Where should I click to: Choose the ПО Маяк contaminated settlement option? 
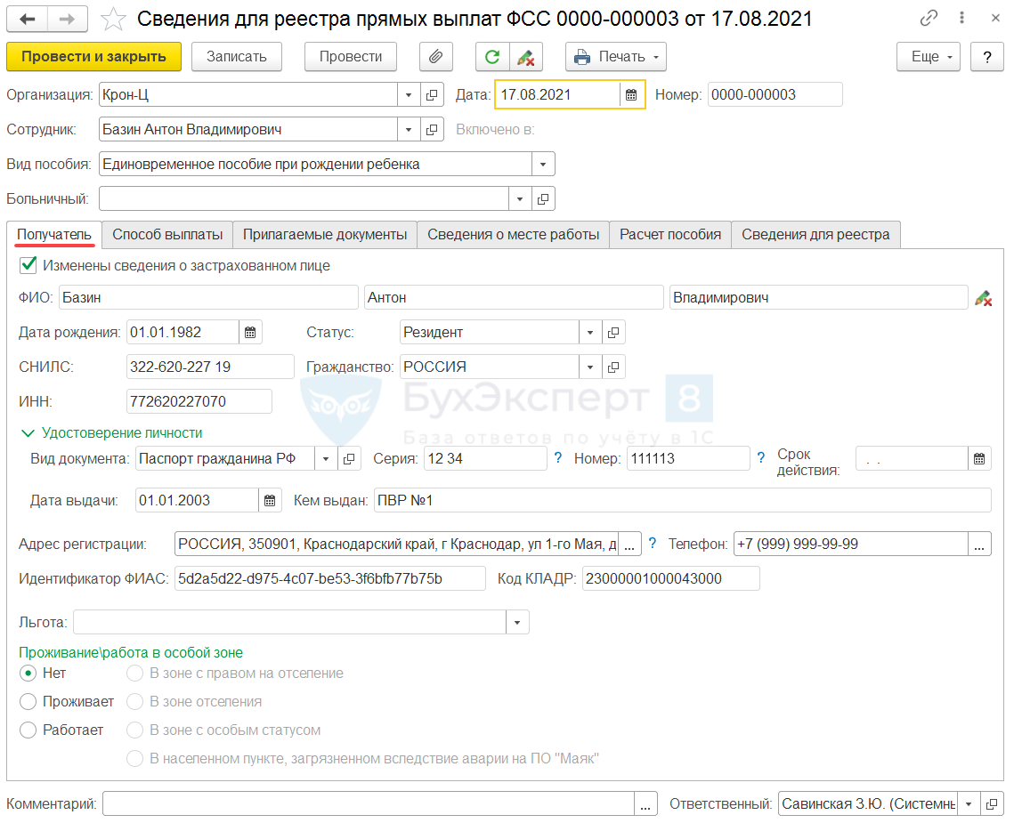point(134,759)
